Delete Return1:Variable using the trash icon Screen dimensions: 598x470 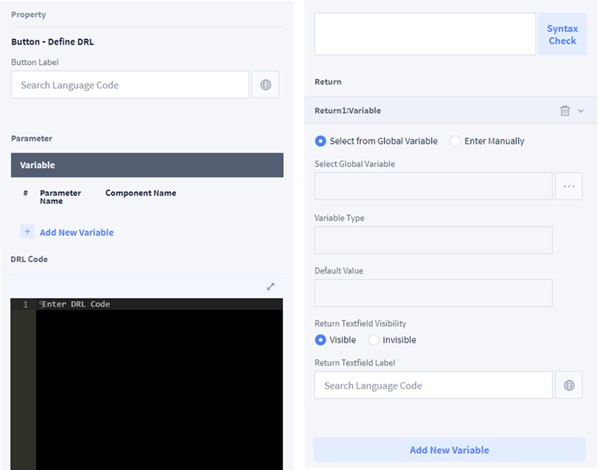565,111
